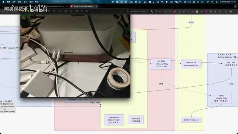Image resolution: width=238 pixels, height=134 pixels.
Task: Open the 帮助 menu in the menu bar
Action: (37, 2)
